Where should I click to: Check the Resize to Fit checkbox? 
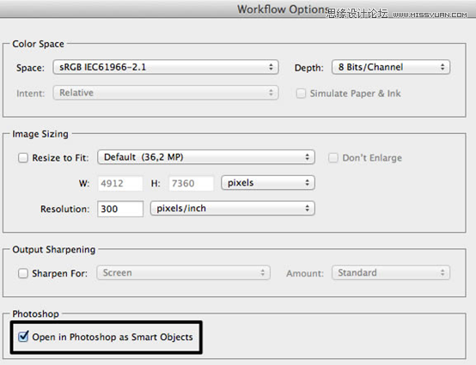(23, 158)
